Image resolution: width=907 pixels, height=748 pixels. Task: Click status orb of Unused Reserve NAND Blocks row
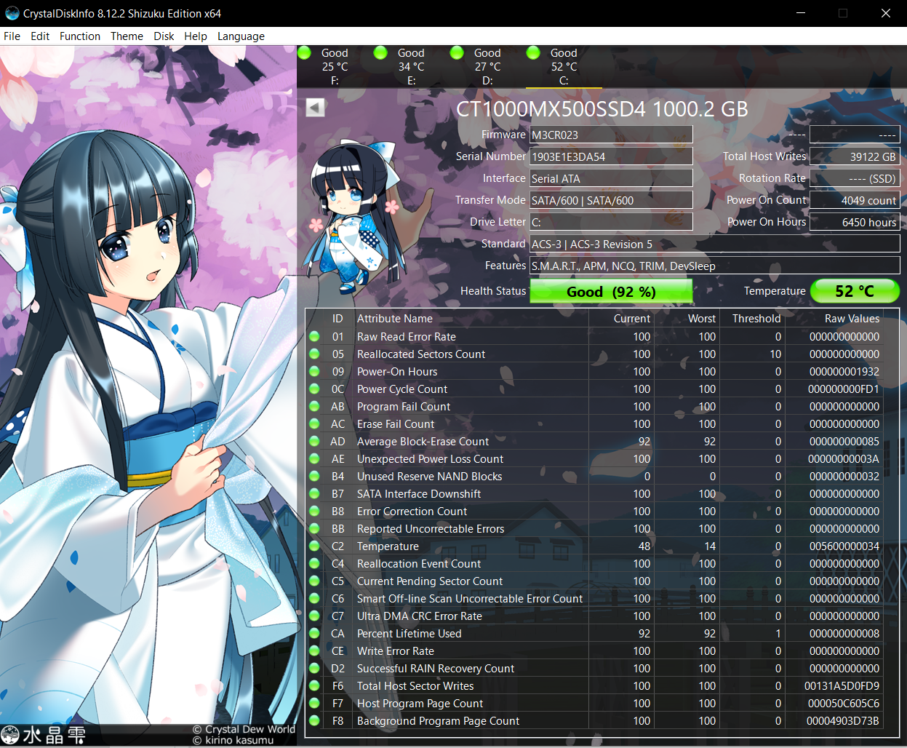[314, 476]
